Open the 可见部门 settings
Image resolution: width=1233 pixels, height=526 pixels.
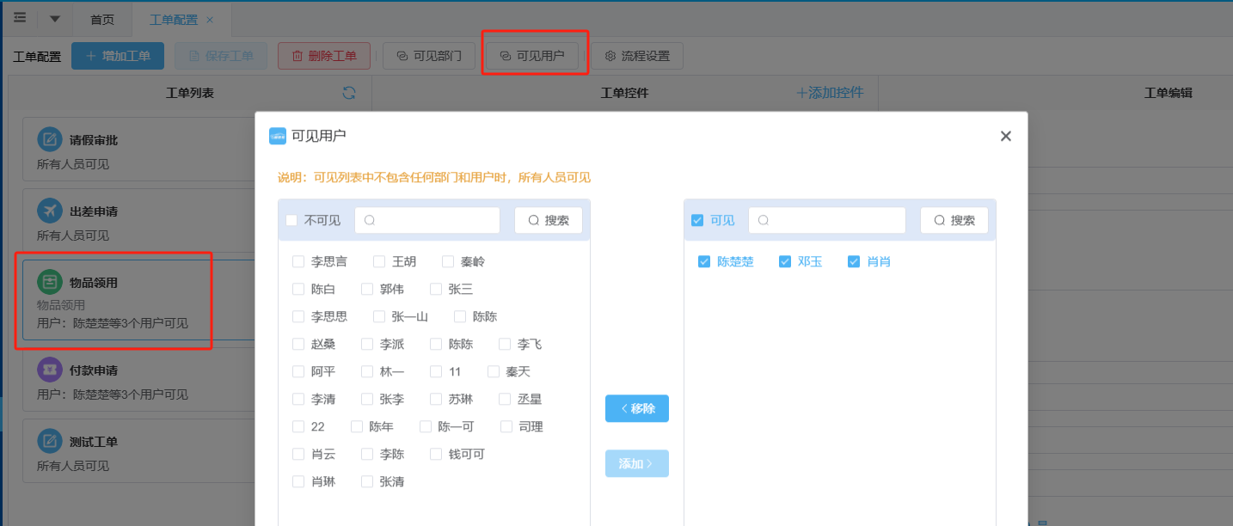[429, 56]
